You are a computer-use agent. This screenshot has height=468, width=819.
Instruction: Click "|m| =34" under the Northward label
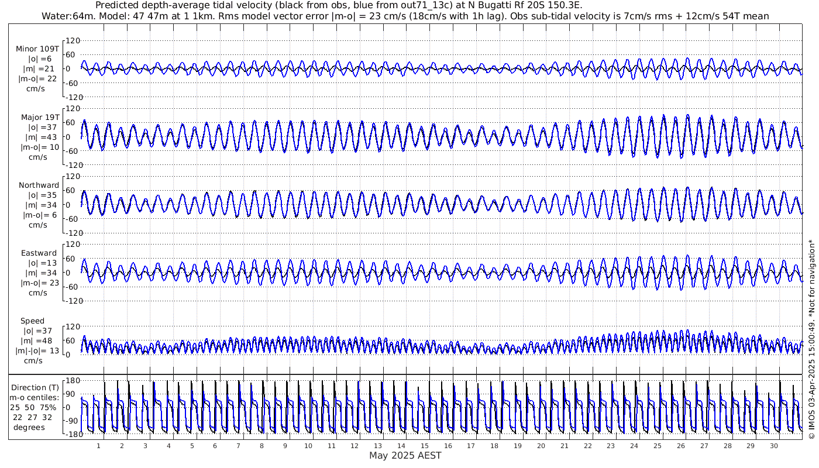40,205
